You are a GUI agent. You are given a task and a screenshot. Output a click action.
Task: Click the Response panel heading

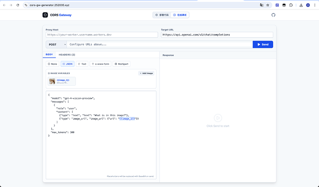click(x=168, y=55)
